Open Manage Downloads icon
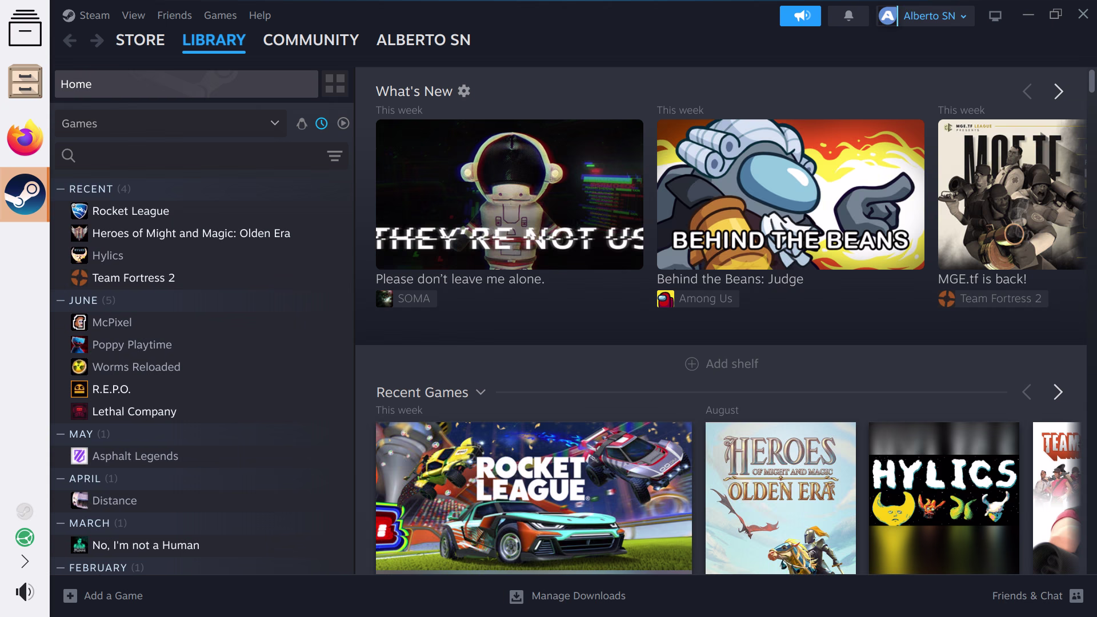Image resolution: width=1097 pixels, height=617 pixels. click(x=516, y=596)
